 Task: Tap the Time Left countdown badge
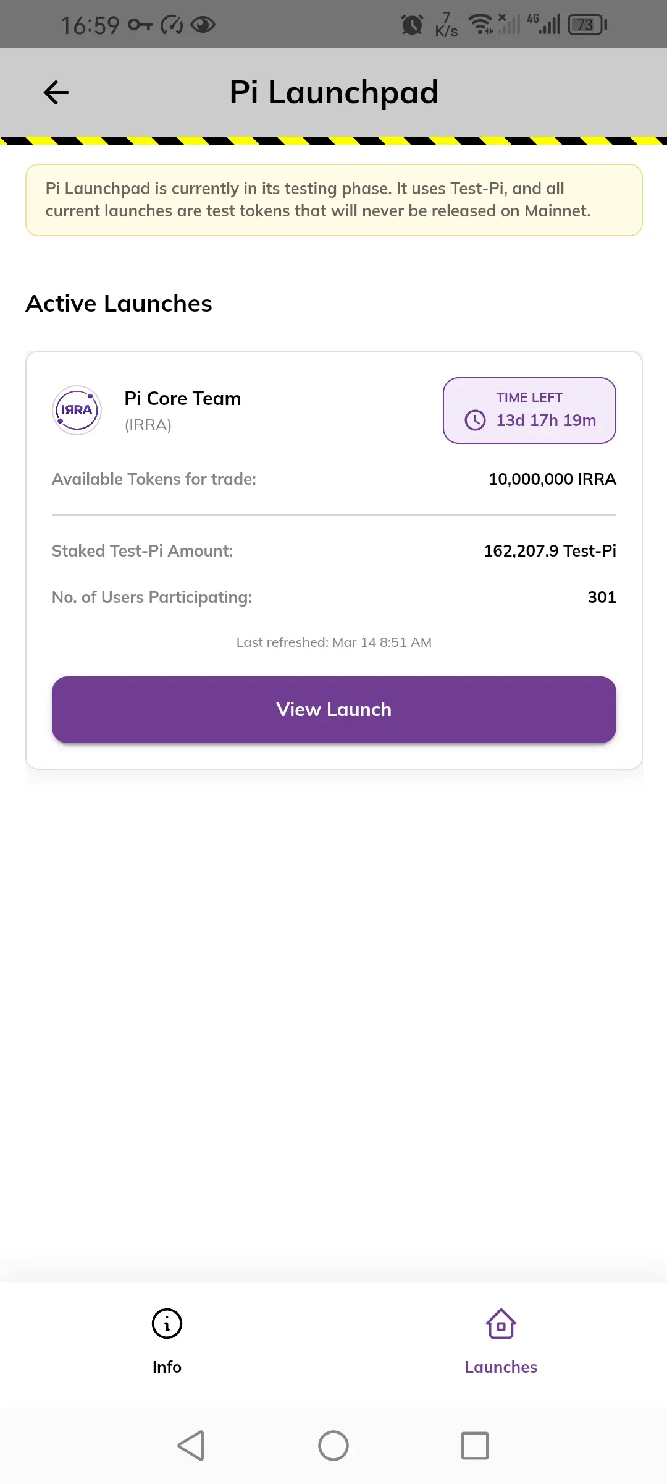click(x=529, y=411)
